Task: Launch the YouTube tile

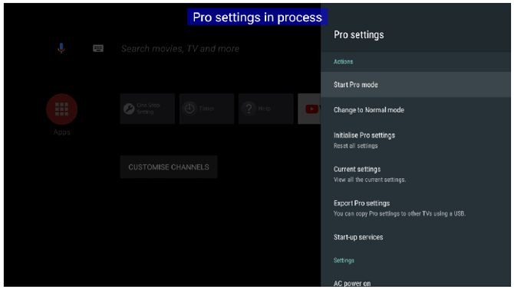Action: tap(309, 109)
